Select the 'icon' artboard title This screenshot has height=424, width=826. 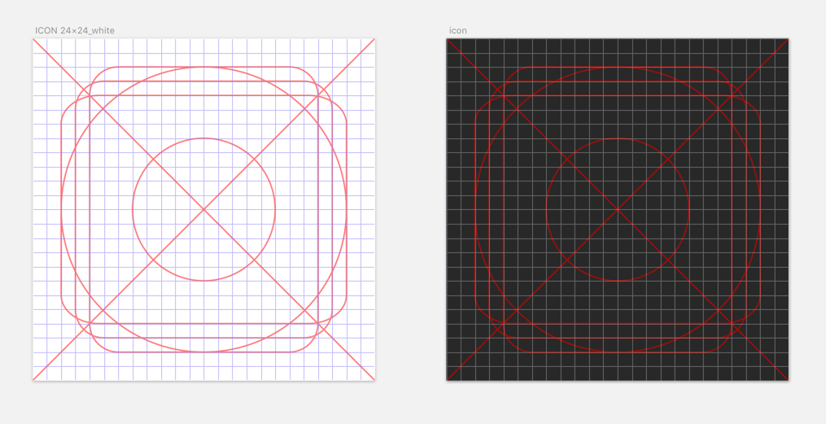pyautogui.click(x=458, y=31)
